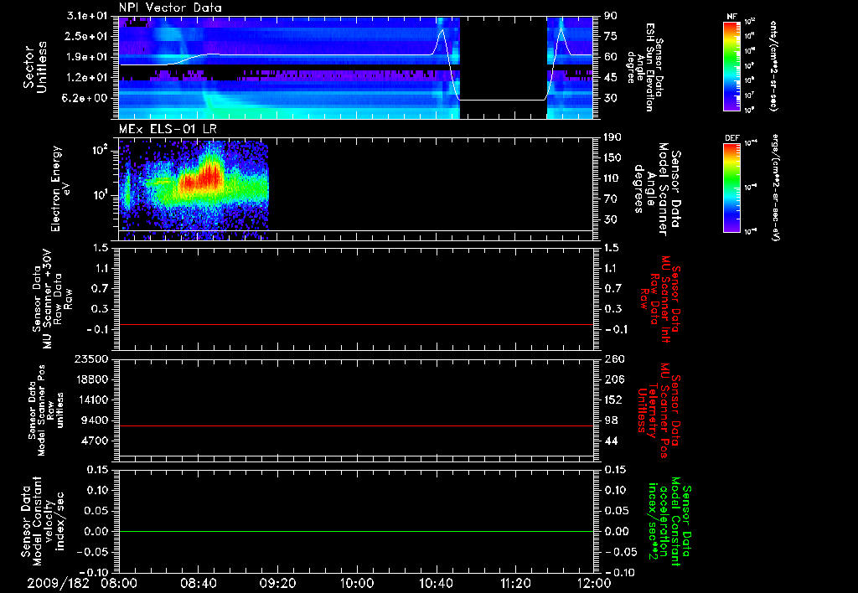
Task: Click the 2009/182 date label
Action: pos(59,583)
